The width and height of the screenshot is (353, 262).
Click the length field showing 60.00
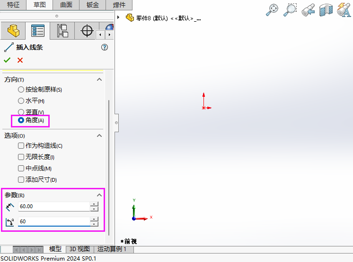point(54,207)
